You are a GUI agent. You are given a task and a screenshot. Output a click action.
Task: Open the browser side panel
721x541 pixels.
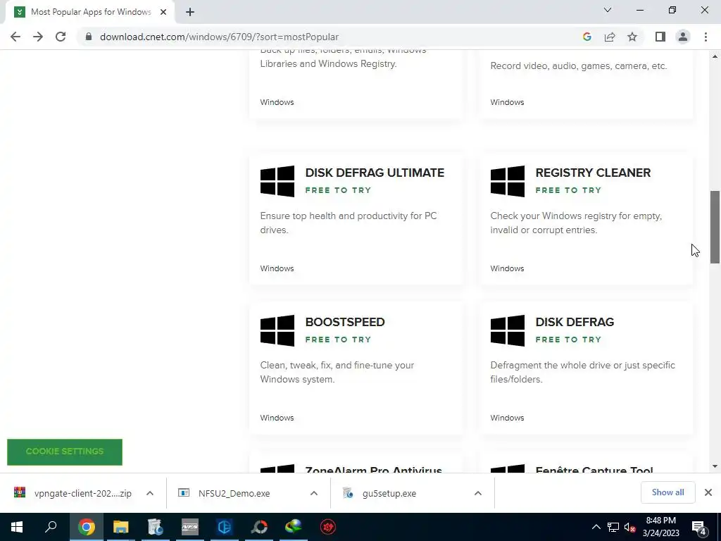[660, 37]
